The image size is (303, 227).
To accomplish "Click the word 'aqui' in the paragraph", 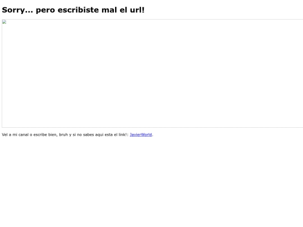I will coord(99,135).
